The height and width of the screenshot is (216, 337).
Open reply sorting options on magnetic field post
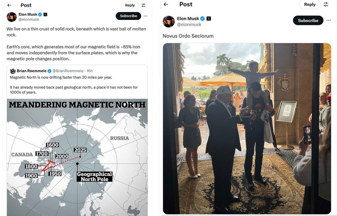144,5
